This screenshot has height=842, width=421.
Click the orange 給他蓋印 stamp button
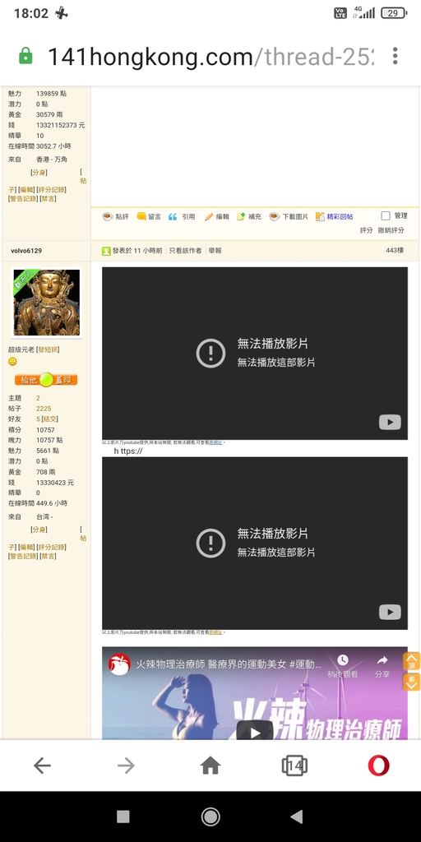pos(46,380)
